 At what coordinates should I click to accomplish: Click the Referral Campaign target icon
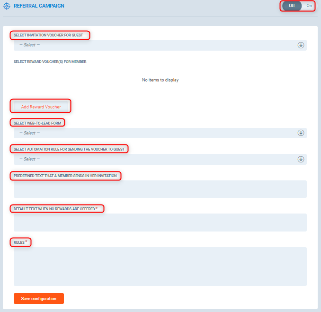coord(8,6)
